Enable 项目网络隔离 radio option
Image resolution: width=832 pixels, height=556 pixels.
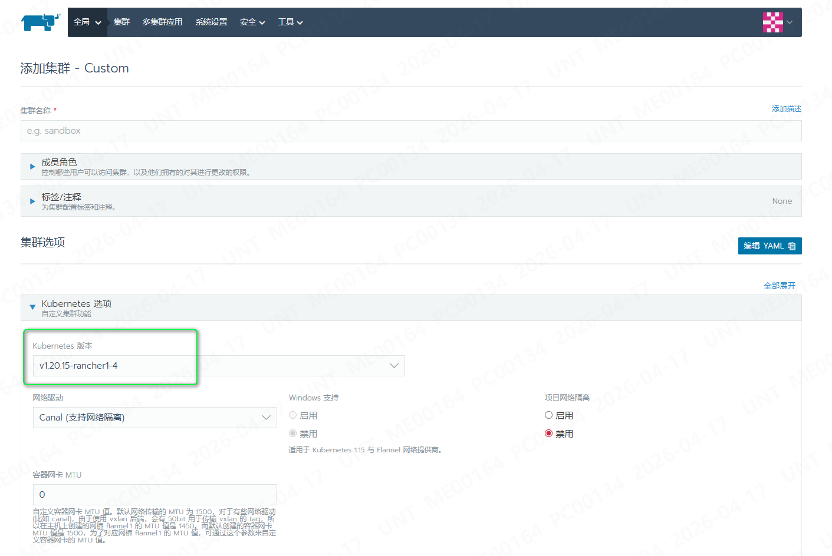pyautogui.click(x=548, y=415)
